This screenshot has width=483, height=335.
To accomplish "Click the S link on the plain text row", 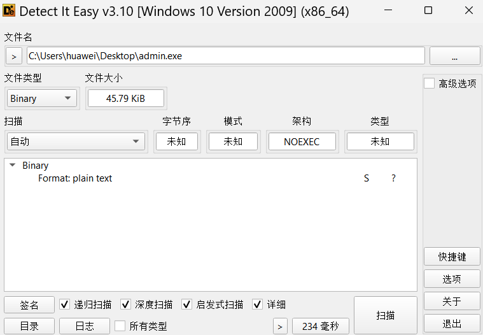I will tap(367, 178).
